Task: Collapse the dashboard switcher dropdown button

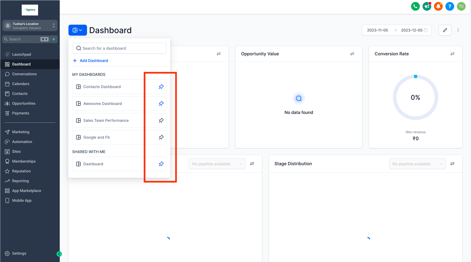Action: (x=77, y=30)
